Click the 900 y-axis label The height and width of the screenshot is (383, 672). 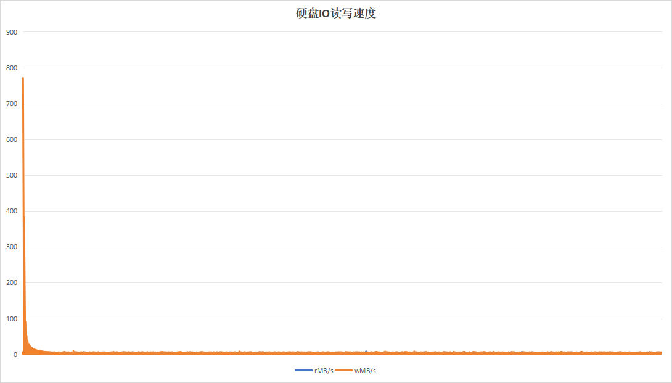pos(12,32)
